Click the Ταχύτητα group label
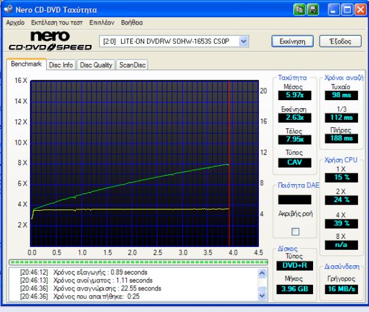Viewport: 369px width, 312px height. click(293, 78)
